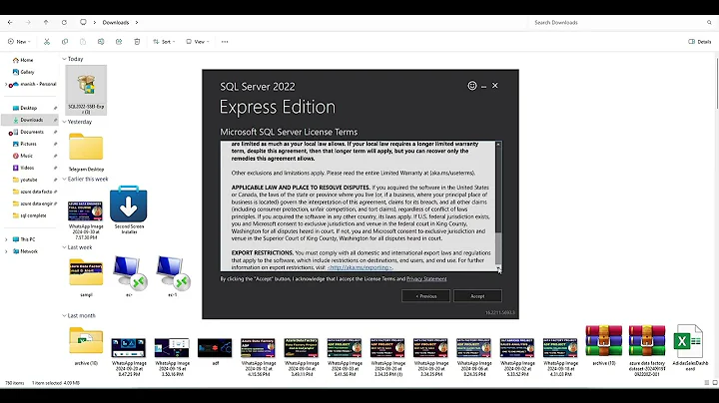The width and height of the screenshot is (719, 403).
Task: Open the New item dropdown
Action: [x=19, y=42]
